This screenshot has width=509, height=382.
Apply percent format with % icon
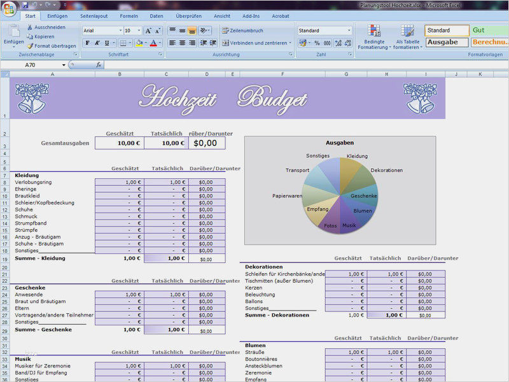[x=317, y=43]
